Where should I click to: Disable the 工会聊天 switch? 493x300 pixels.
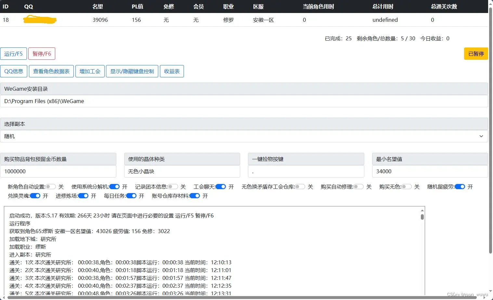click(x=221, y=187)
